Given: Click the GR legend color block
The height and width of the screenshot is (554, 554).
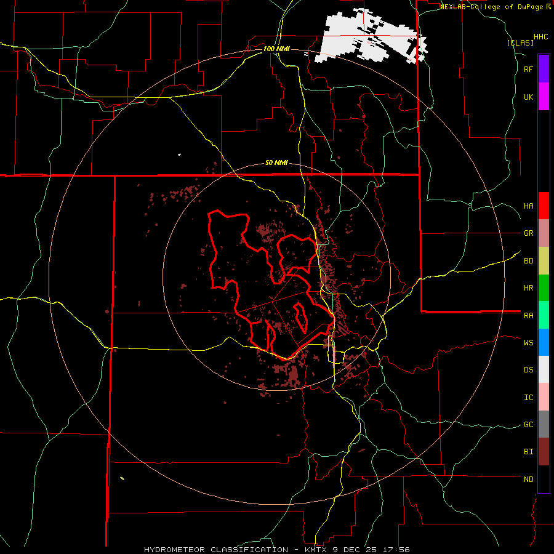Looking at the screenshot, I should [x=544, y=233].
